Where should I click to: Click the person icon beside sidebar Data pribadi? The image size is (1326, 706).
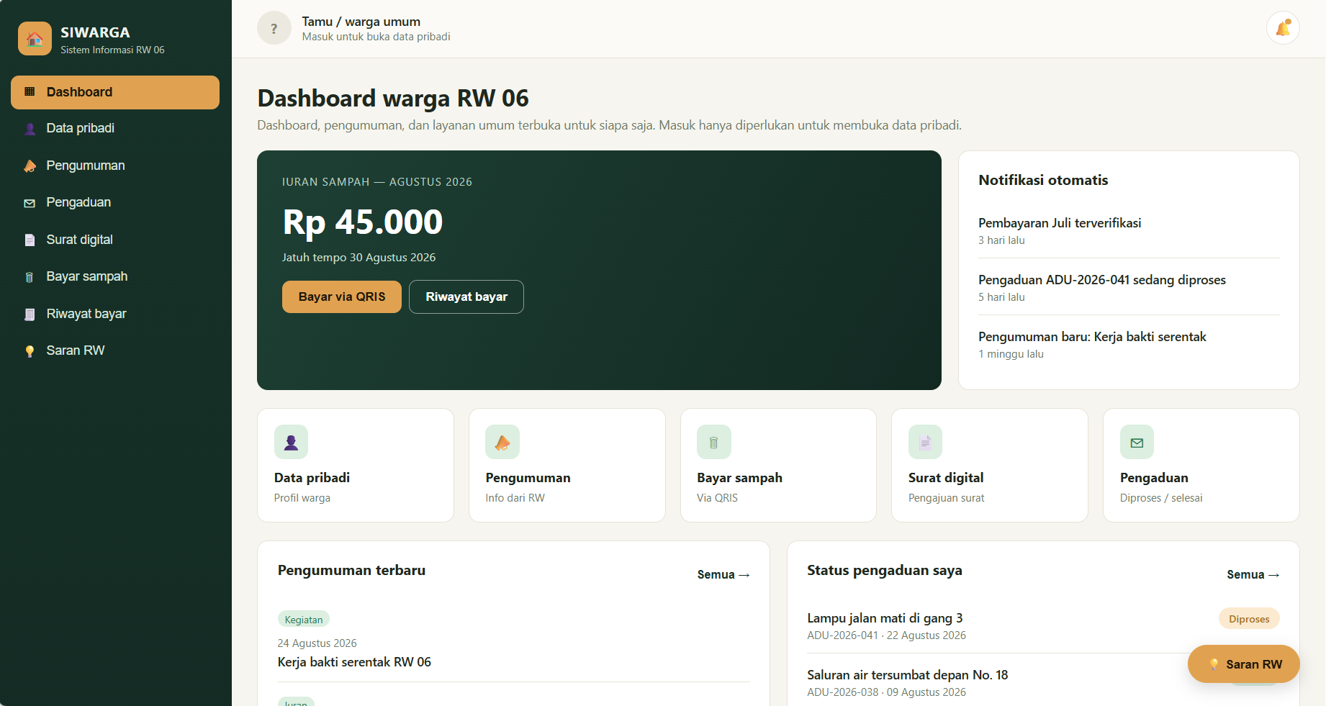coord(30,129)
